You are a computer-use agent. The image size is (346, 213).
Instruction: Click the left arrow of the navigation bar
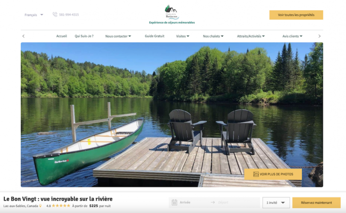pyautogui.click(x=24, y=36)
